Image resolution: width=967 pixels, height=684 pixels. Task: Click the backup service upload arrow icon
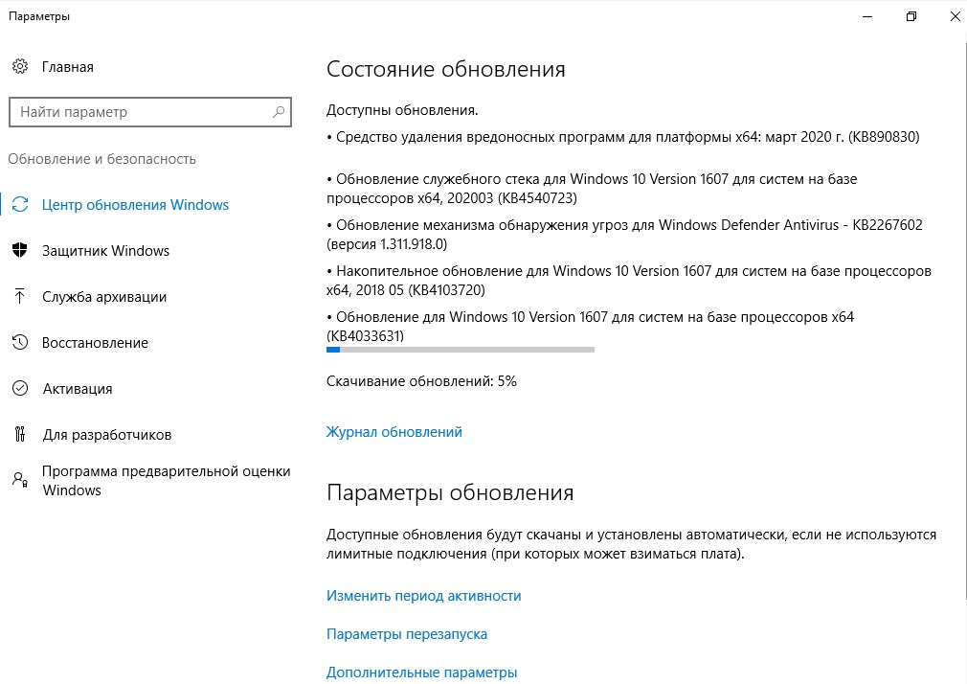[x=20, y=296]
